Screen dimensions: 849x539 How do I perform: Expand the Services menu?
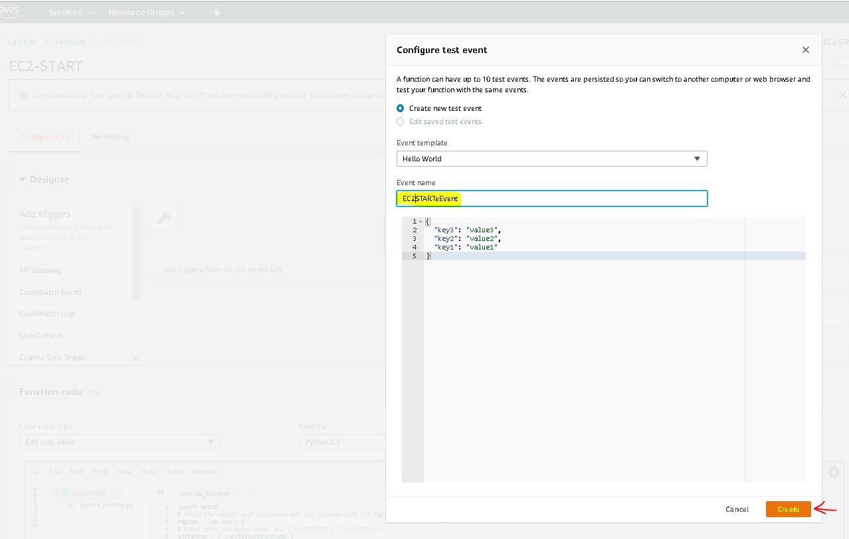coord(70,13)
